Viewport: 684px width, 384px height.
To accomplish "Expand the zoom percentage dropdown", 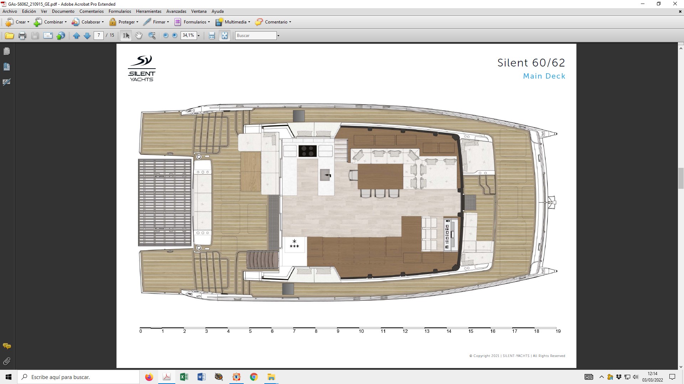I will click(x=198, y=36).
